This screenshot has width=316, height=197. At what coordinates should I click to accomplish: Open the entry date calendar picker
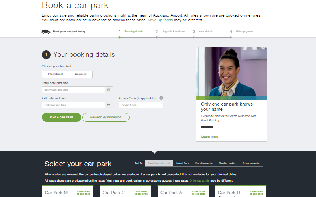pos(109,90)
